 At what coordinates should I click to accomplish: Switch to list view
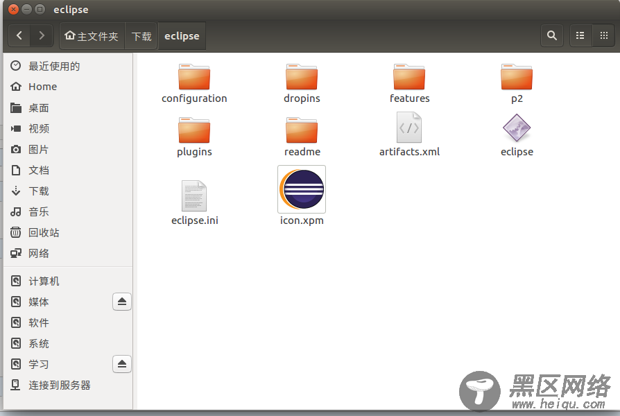[580, 35]
